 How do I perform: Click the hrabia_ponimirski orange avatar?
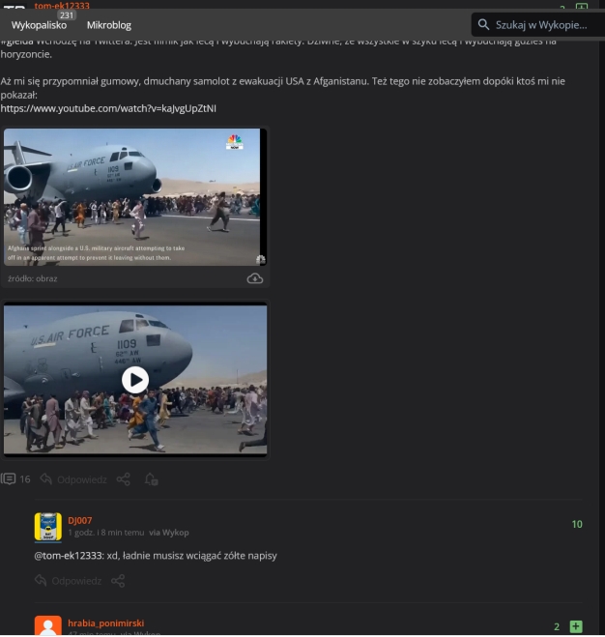click(48, 625)
